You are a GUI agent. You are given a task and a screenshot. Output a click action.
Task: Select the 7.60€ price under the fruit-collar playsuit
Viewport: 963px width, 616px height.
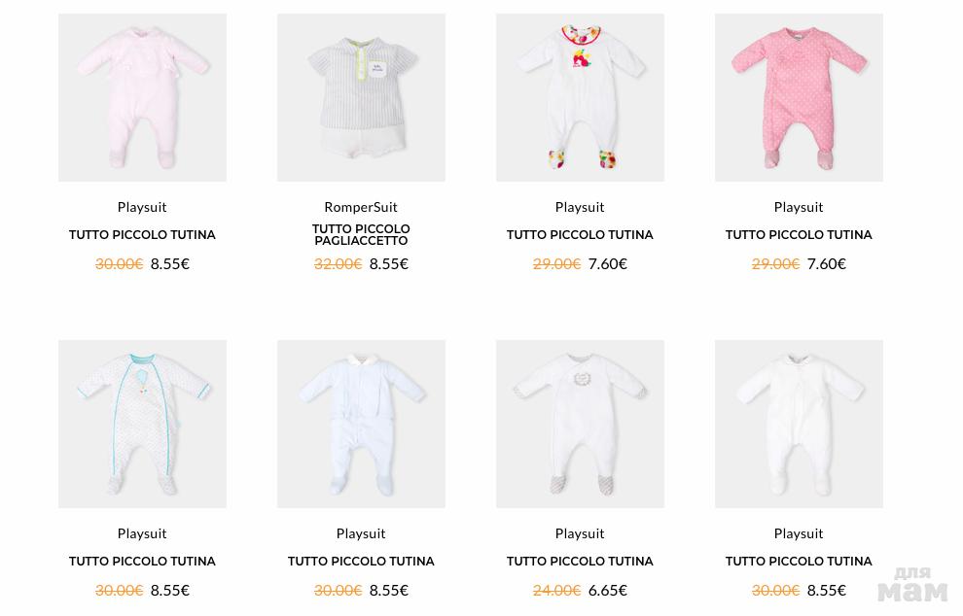(608, 263)
